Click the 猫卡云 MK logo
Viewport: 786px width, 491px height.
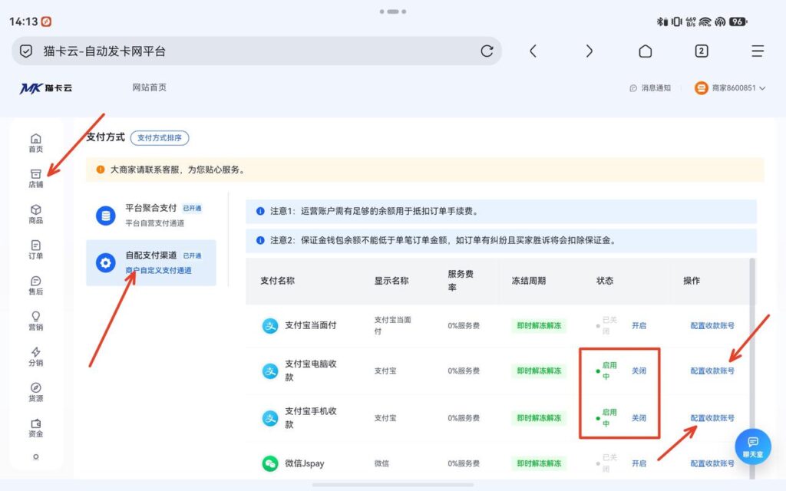click(x=45, y=88)
